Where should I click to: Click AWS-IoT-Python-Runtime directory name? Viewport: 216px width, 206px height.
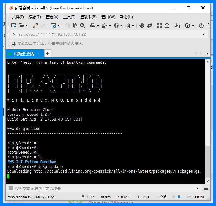[32, 162]
